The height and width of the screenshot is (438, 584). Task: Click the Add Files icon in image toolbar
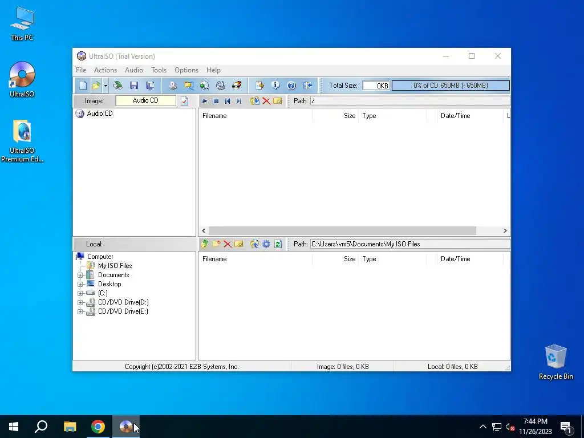(x=255, y=101)
